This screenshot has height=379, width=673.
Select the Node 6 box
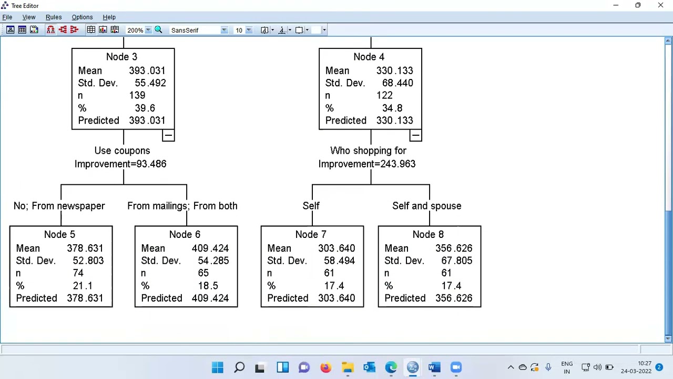click(186, 266)
